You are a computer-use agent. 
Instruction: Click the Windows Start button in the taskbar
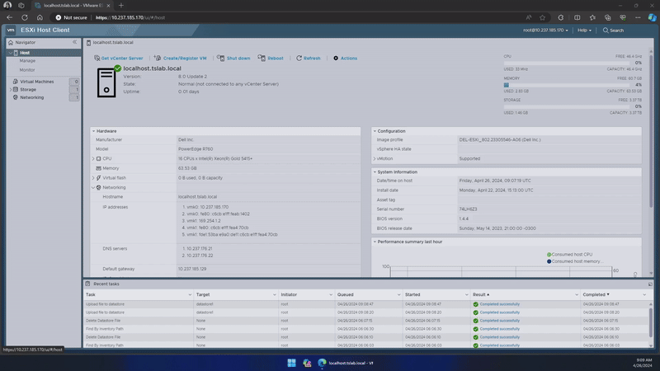[x=291, y=363]
